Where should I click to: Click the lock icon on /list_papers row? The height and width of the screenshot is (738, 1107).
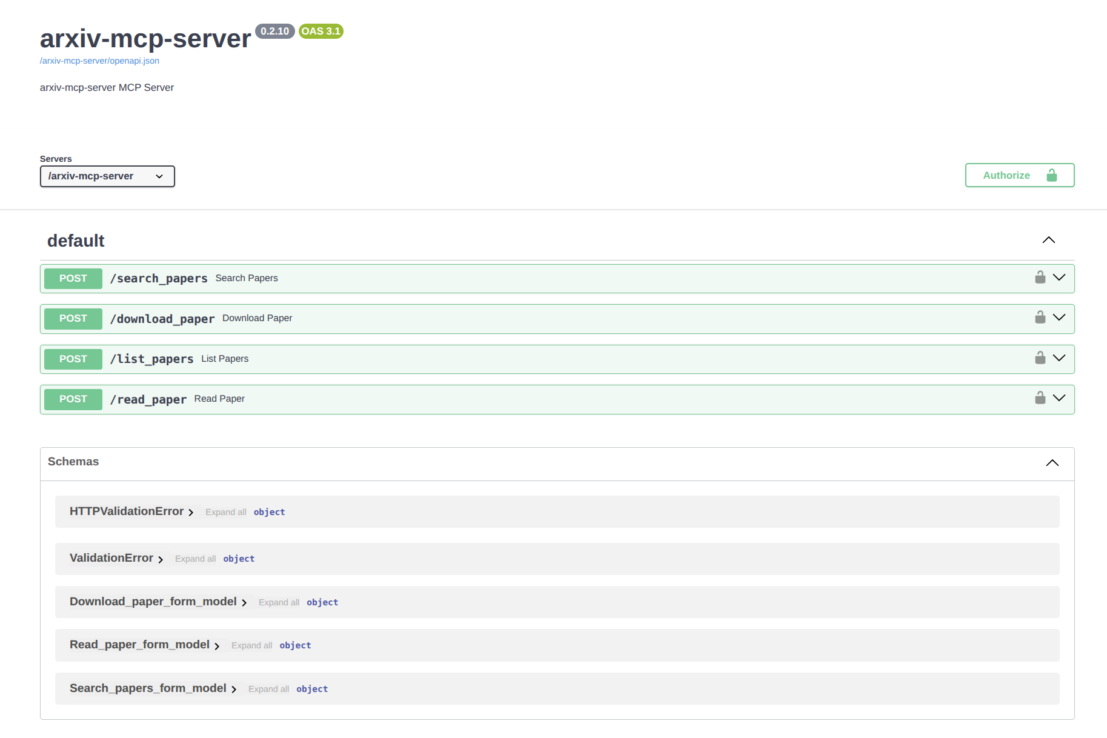(1040, 358)
